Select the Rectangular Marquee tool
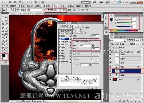The width and height of the screenshot is (144, 103). pos(3,17)
